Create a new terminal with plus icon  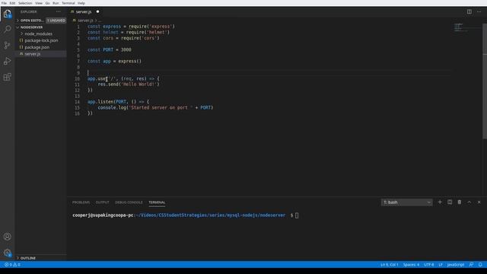click(440, 202)
